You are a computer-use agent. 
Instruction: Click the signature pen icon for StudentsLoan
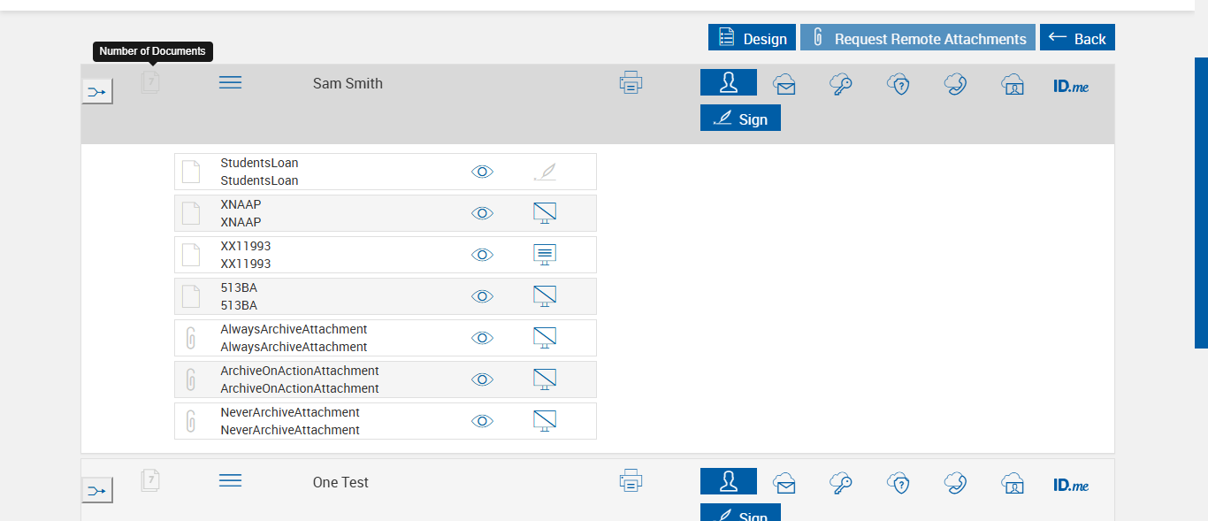545,172
